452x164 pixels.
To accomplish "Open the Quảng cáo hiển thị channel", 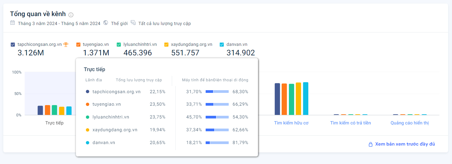I will click(x=409, y=123).
